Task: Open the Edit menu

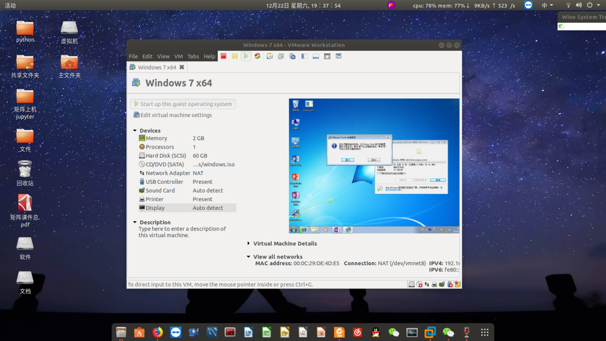Action: tap(147, 56)
